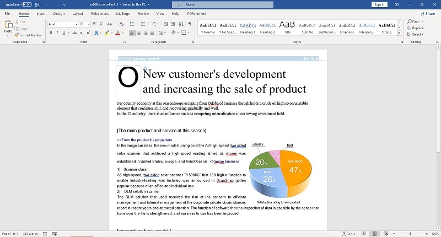Apply the Title style
Screen dimensions: 441x237
pos(287,28)
